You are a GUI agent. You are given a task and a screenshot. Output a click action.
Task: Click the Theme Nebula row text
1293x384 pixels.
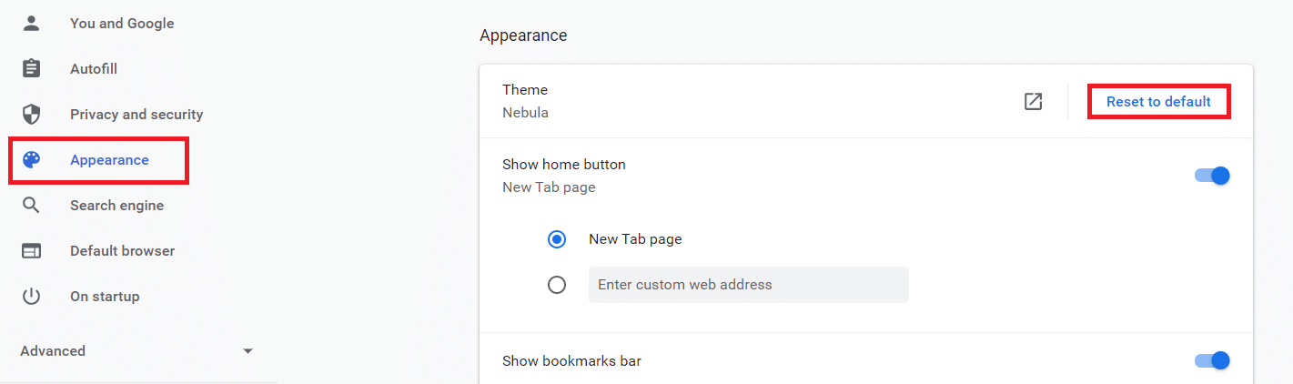point(526,101)
